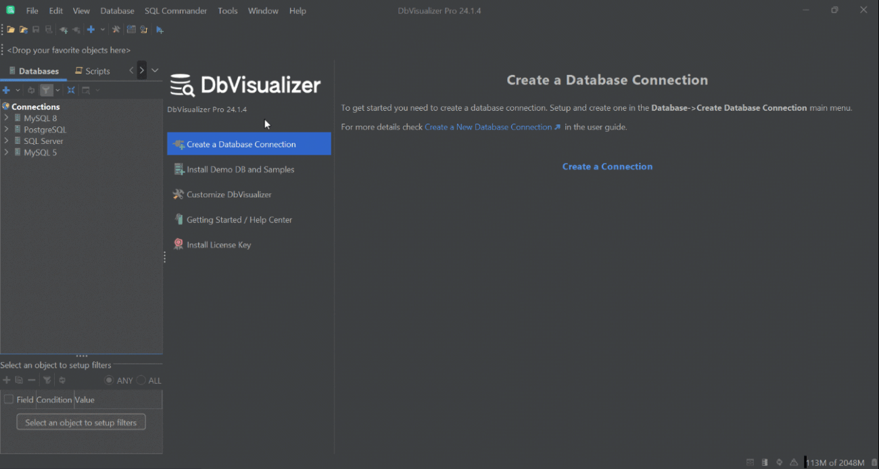Expand the MySQL 8 connection node
879x469 pixels.
pos(6,118)
